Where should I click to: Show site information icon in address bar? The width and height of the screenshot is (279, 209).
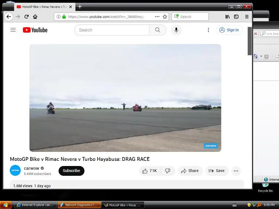58,17
